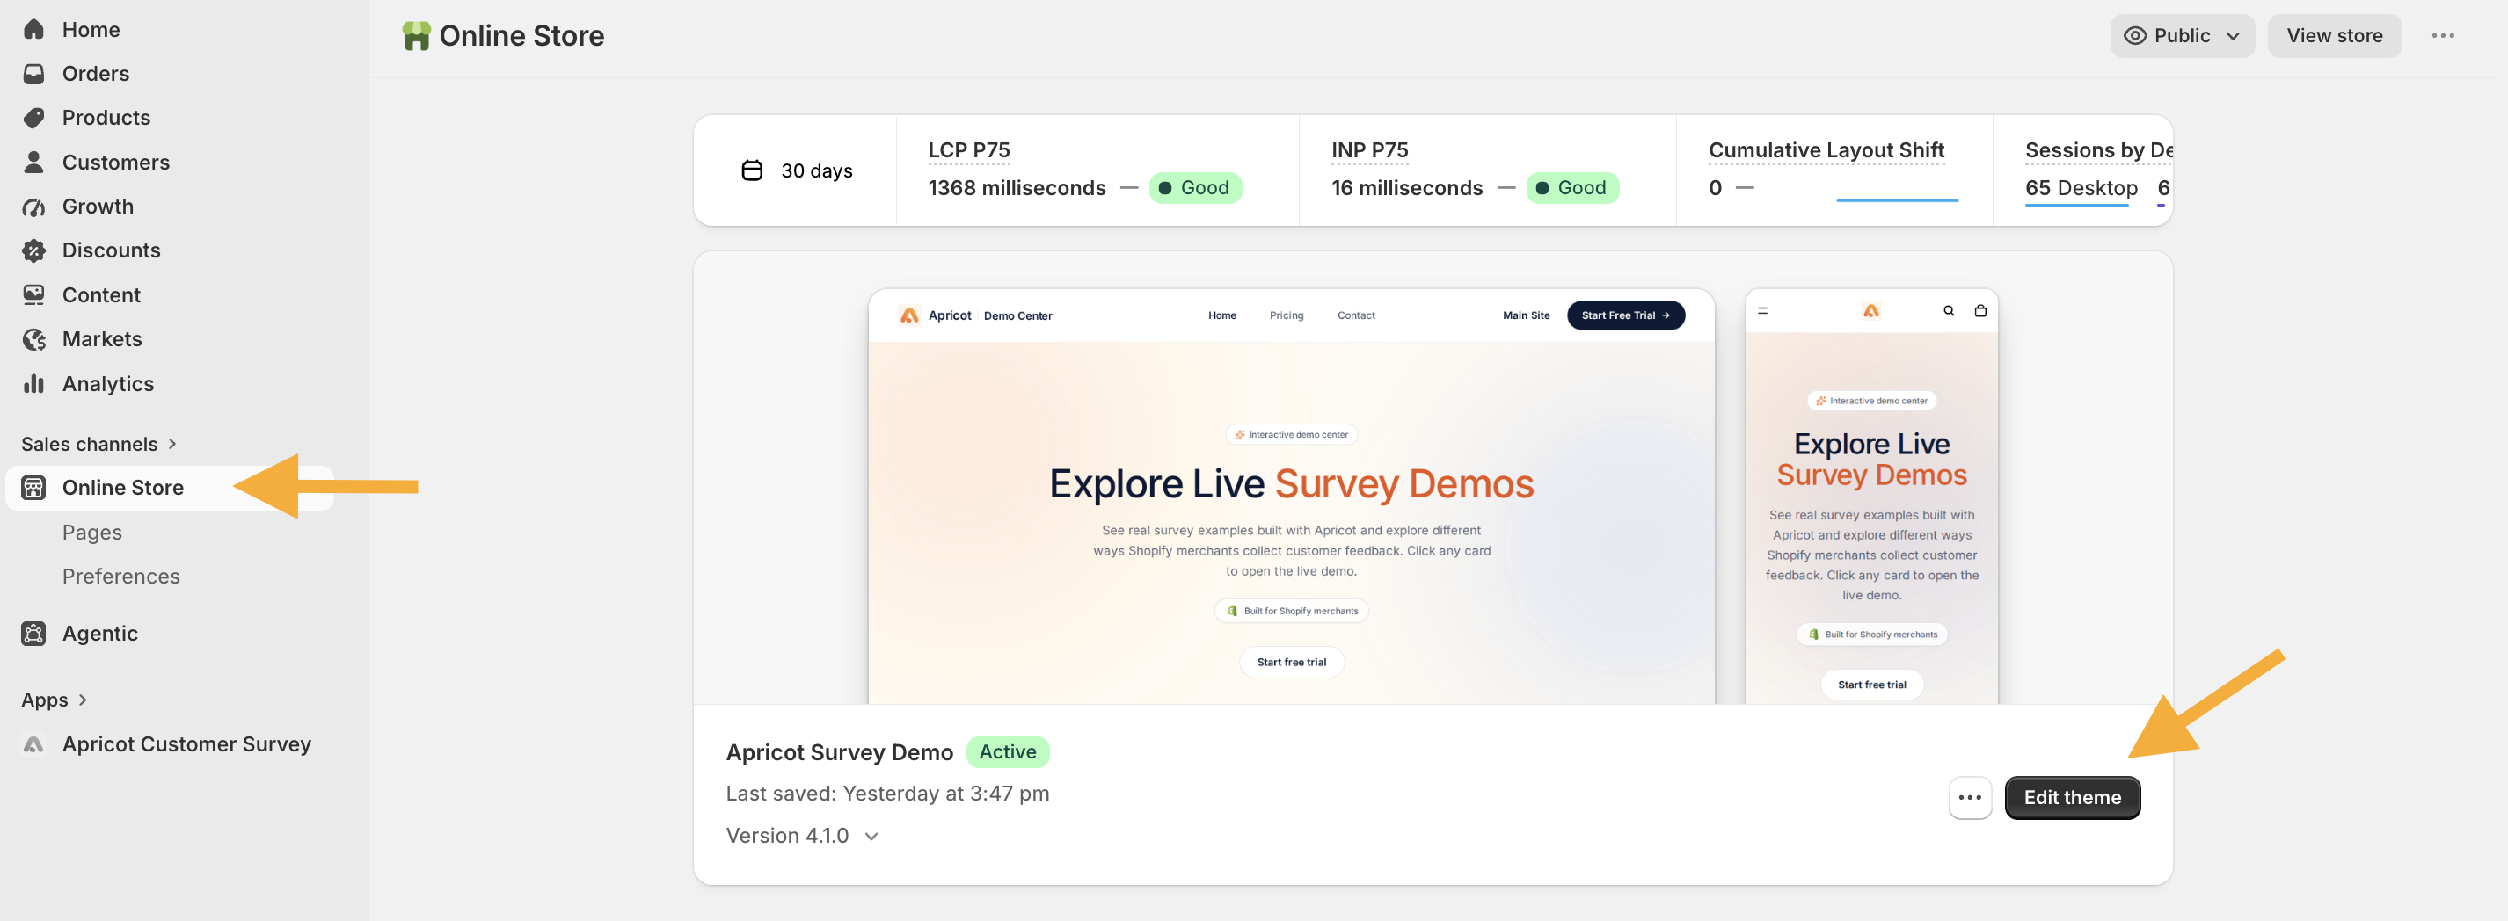Open Apricot Customer Survey app
This screenshot has height=921, width=2508.
click(x=187, y=744)
